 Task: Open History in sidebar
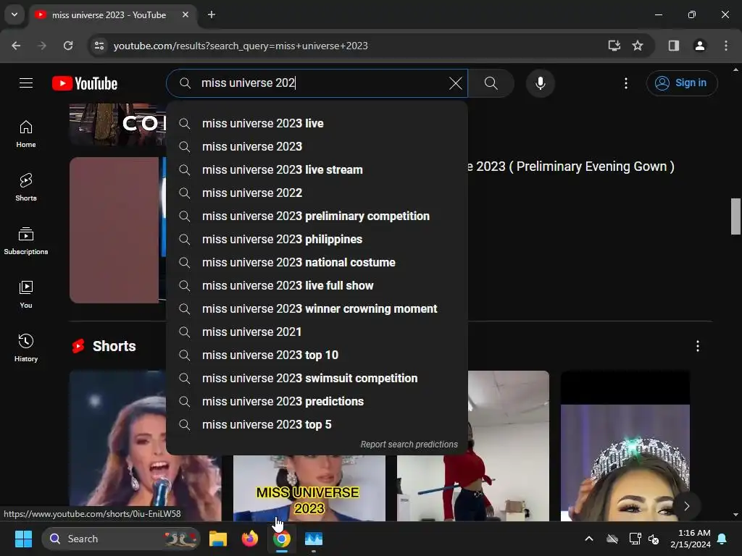(x=26, y=348)
